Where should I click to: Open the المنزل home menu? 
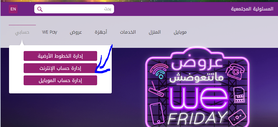point(155,32)
